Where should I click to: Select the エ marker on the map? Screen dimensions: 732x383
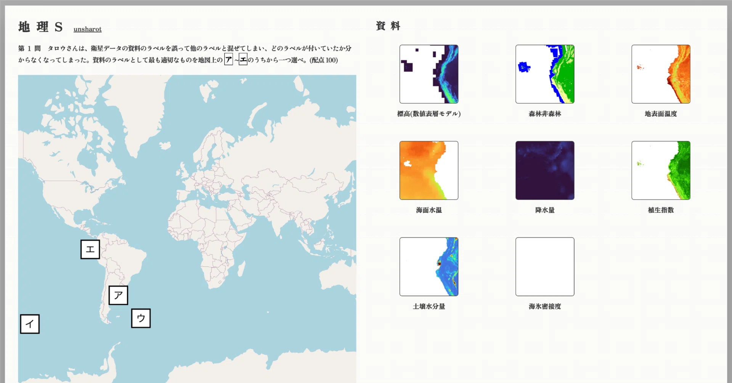(90, 249)
